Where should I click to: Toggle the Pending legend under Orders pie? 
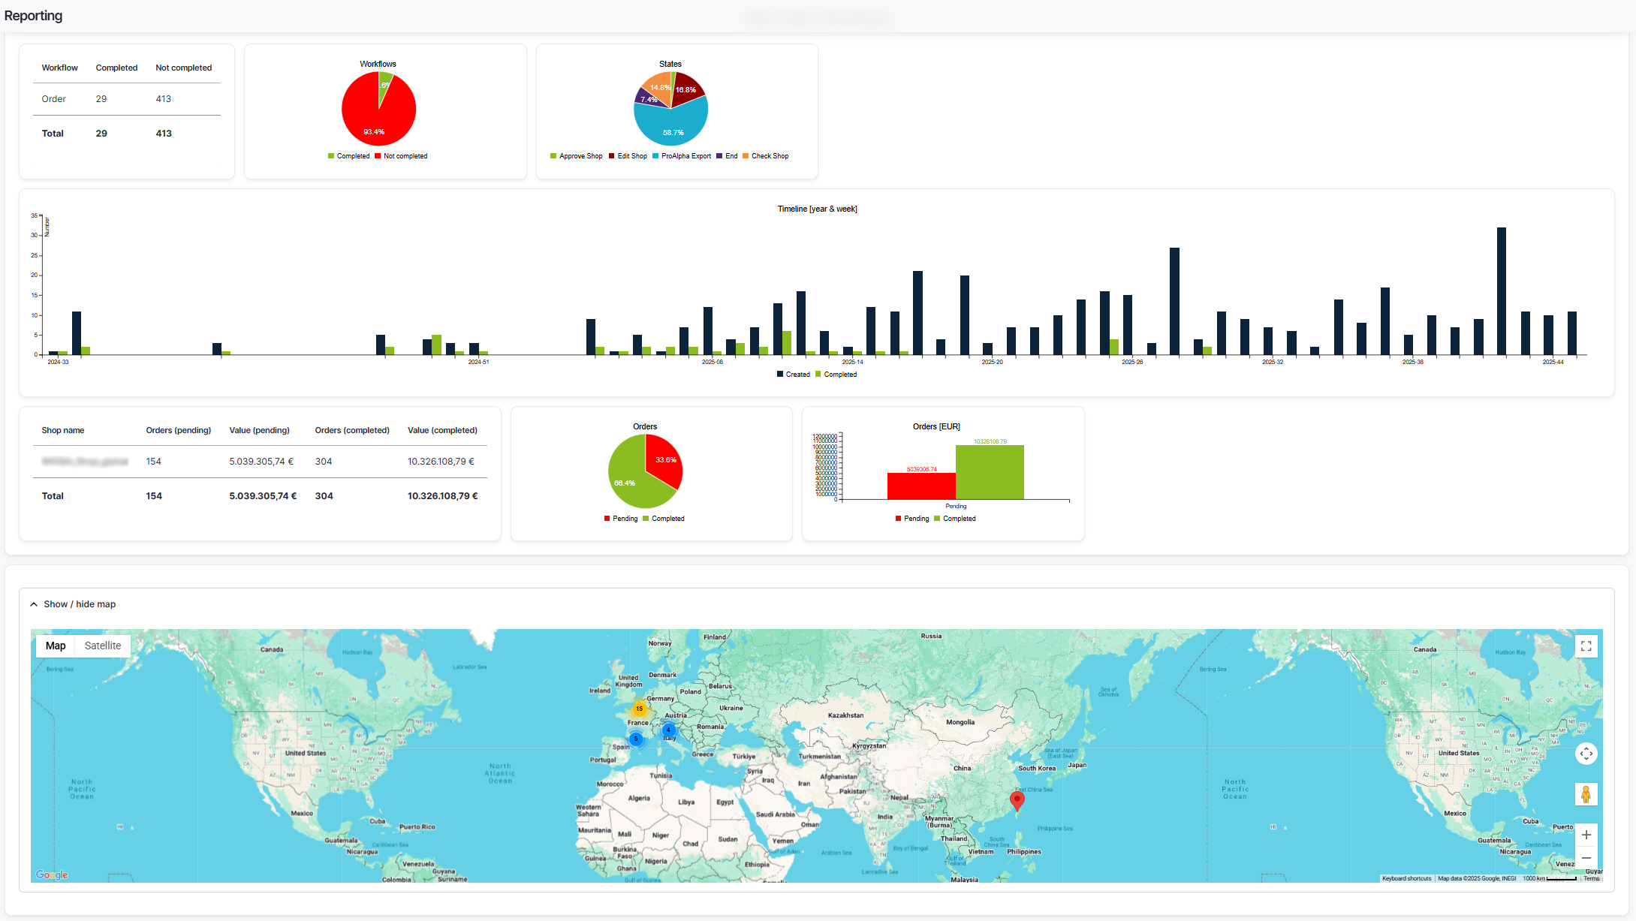[x=621, y=519]
